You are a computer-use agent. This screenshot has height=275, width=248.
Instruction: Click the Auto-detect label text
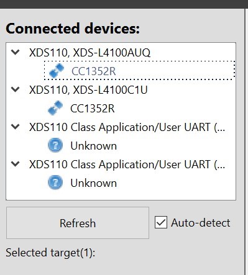201,223
